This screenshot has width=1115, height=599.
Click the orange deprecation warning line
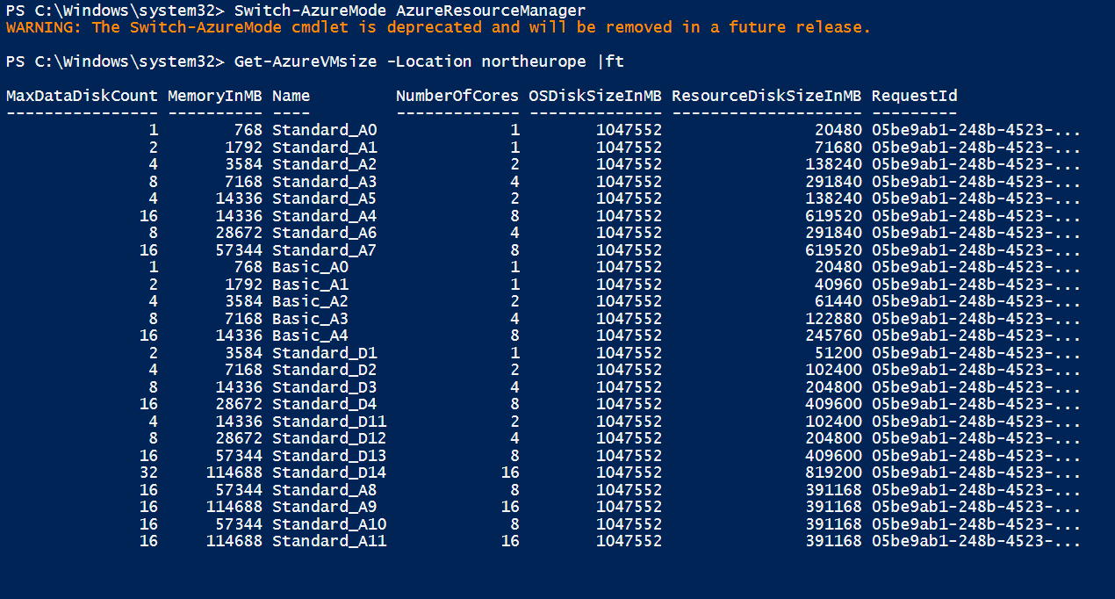click(438, 27)
